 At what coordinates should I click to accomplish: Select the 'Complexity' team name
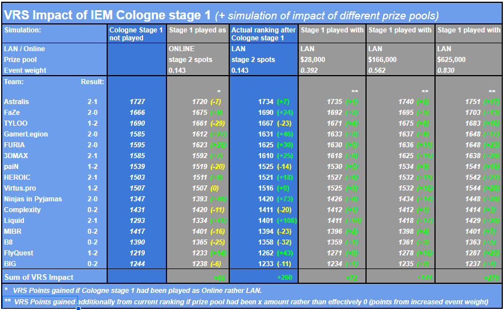22,210
